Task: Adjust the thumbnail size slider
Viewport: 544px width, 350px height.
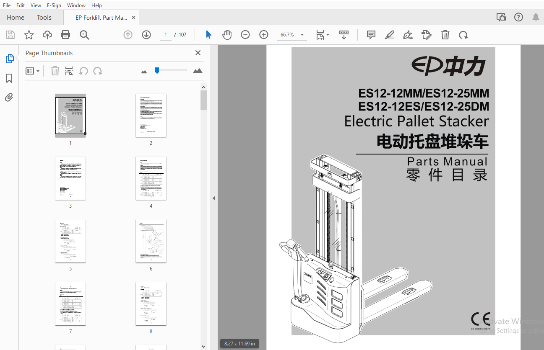Action: (x=157, y=70)
